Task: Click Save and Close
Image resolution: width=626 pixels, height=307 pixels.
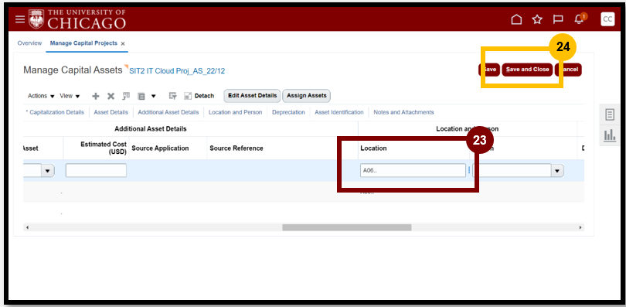Action: (x=527, y=70)
